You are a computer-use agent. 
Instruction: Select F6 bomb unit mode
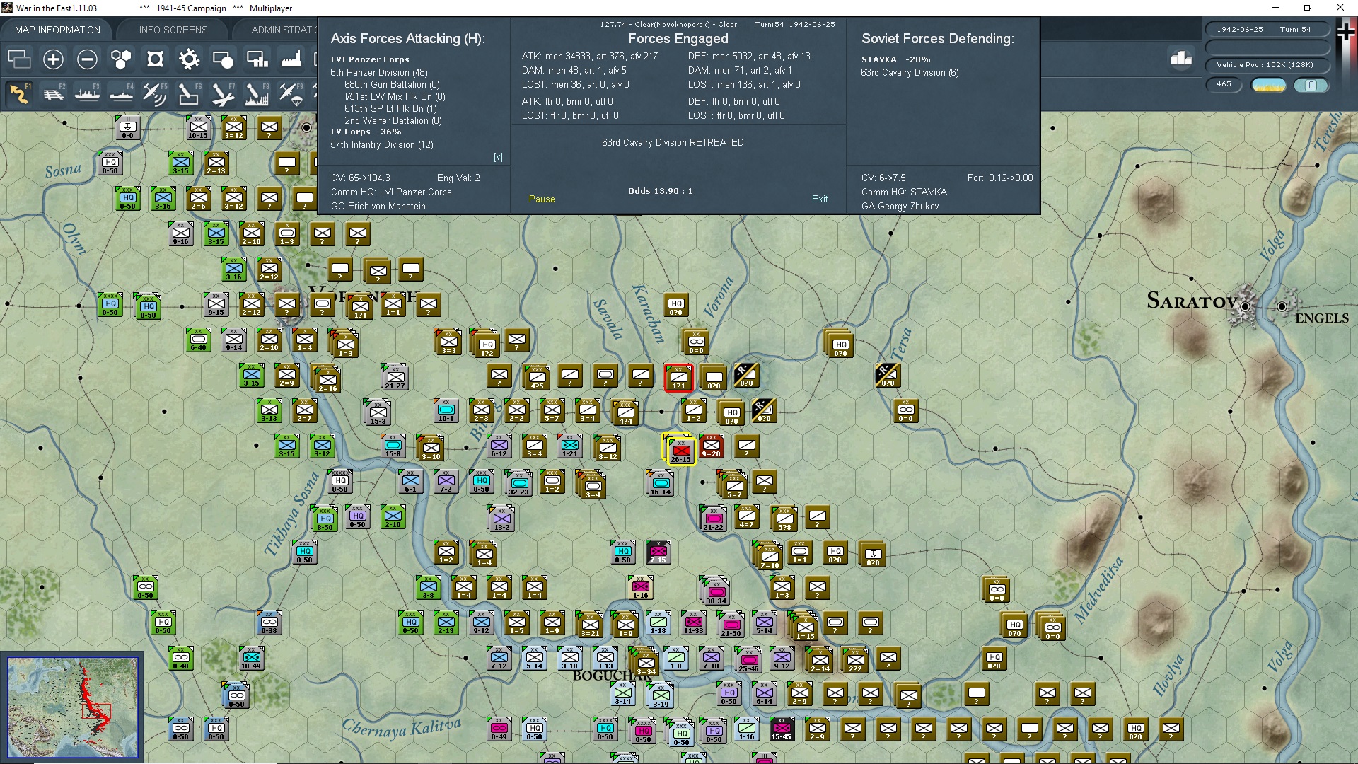(189, 93)
